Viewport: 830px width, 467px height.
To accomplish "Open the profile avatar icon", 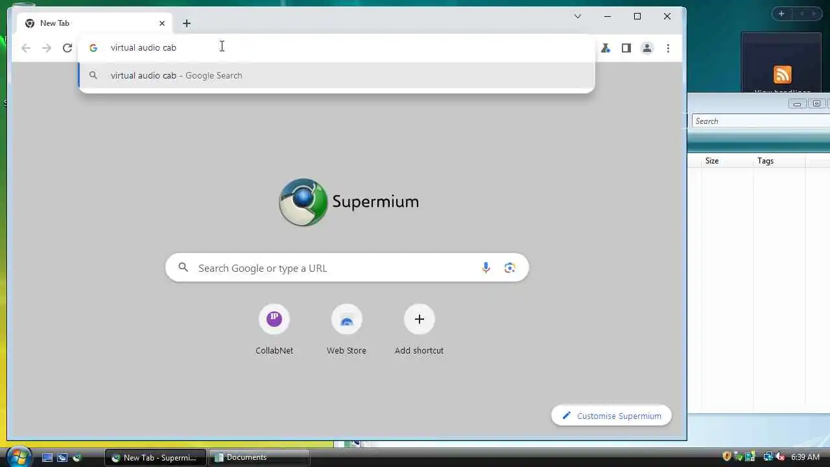I will pyautogui.click(x=647, y=48).
